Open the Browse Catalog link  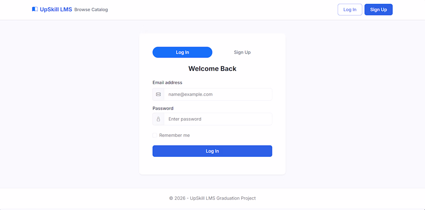[x=91, y=10]
